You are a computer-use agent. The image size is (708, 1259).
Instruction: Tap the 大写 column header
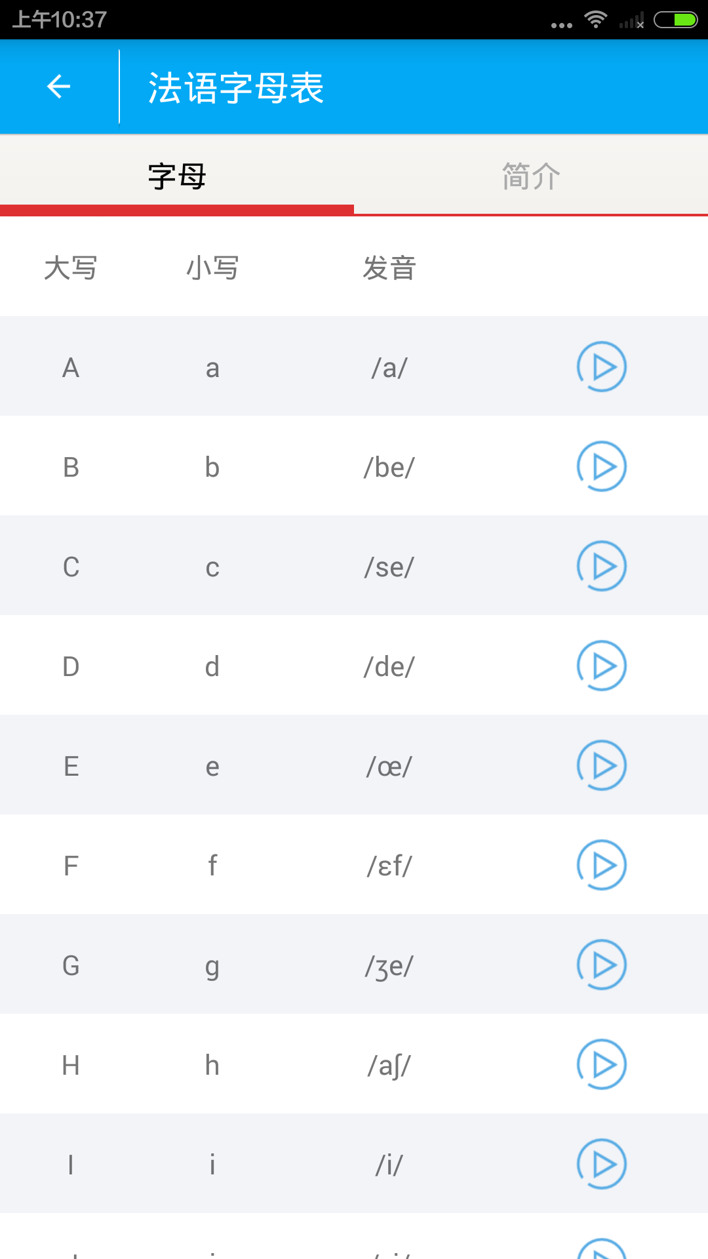click(71, 268)
